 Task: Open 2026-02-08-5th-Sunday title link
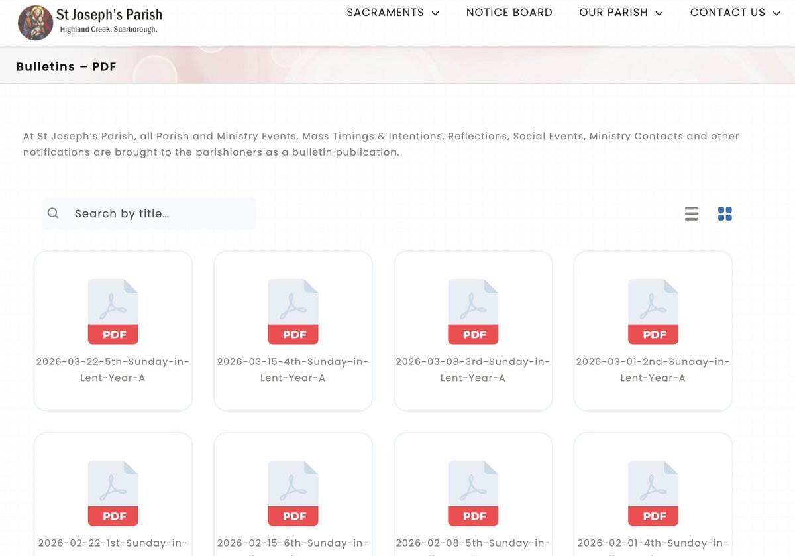pyautogui.click(x=473, y=543)
